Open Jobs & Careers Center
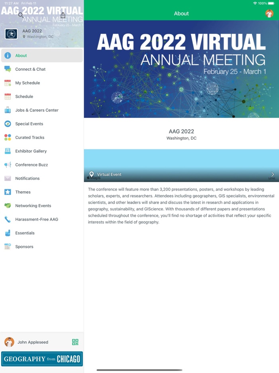Viewport: 279px width, 373px height. [42, 110]
